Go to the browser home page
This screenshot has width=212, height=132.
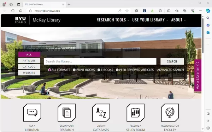pos(21,11)
